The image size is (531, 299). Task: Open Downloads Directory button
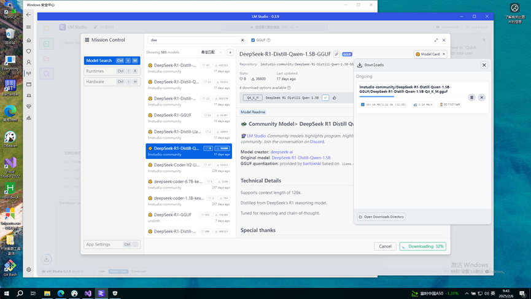[381, 217]
